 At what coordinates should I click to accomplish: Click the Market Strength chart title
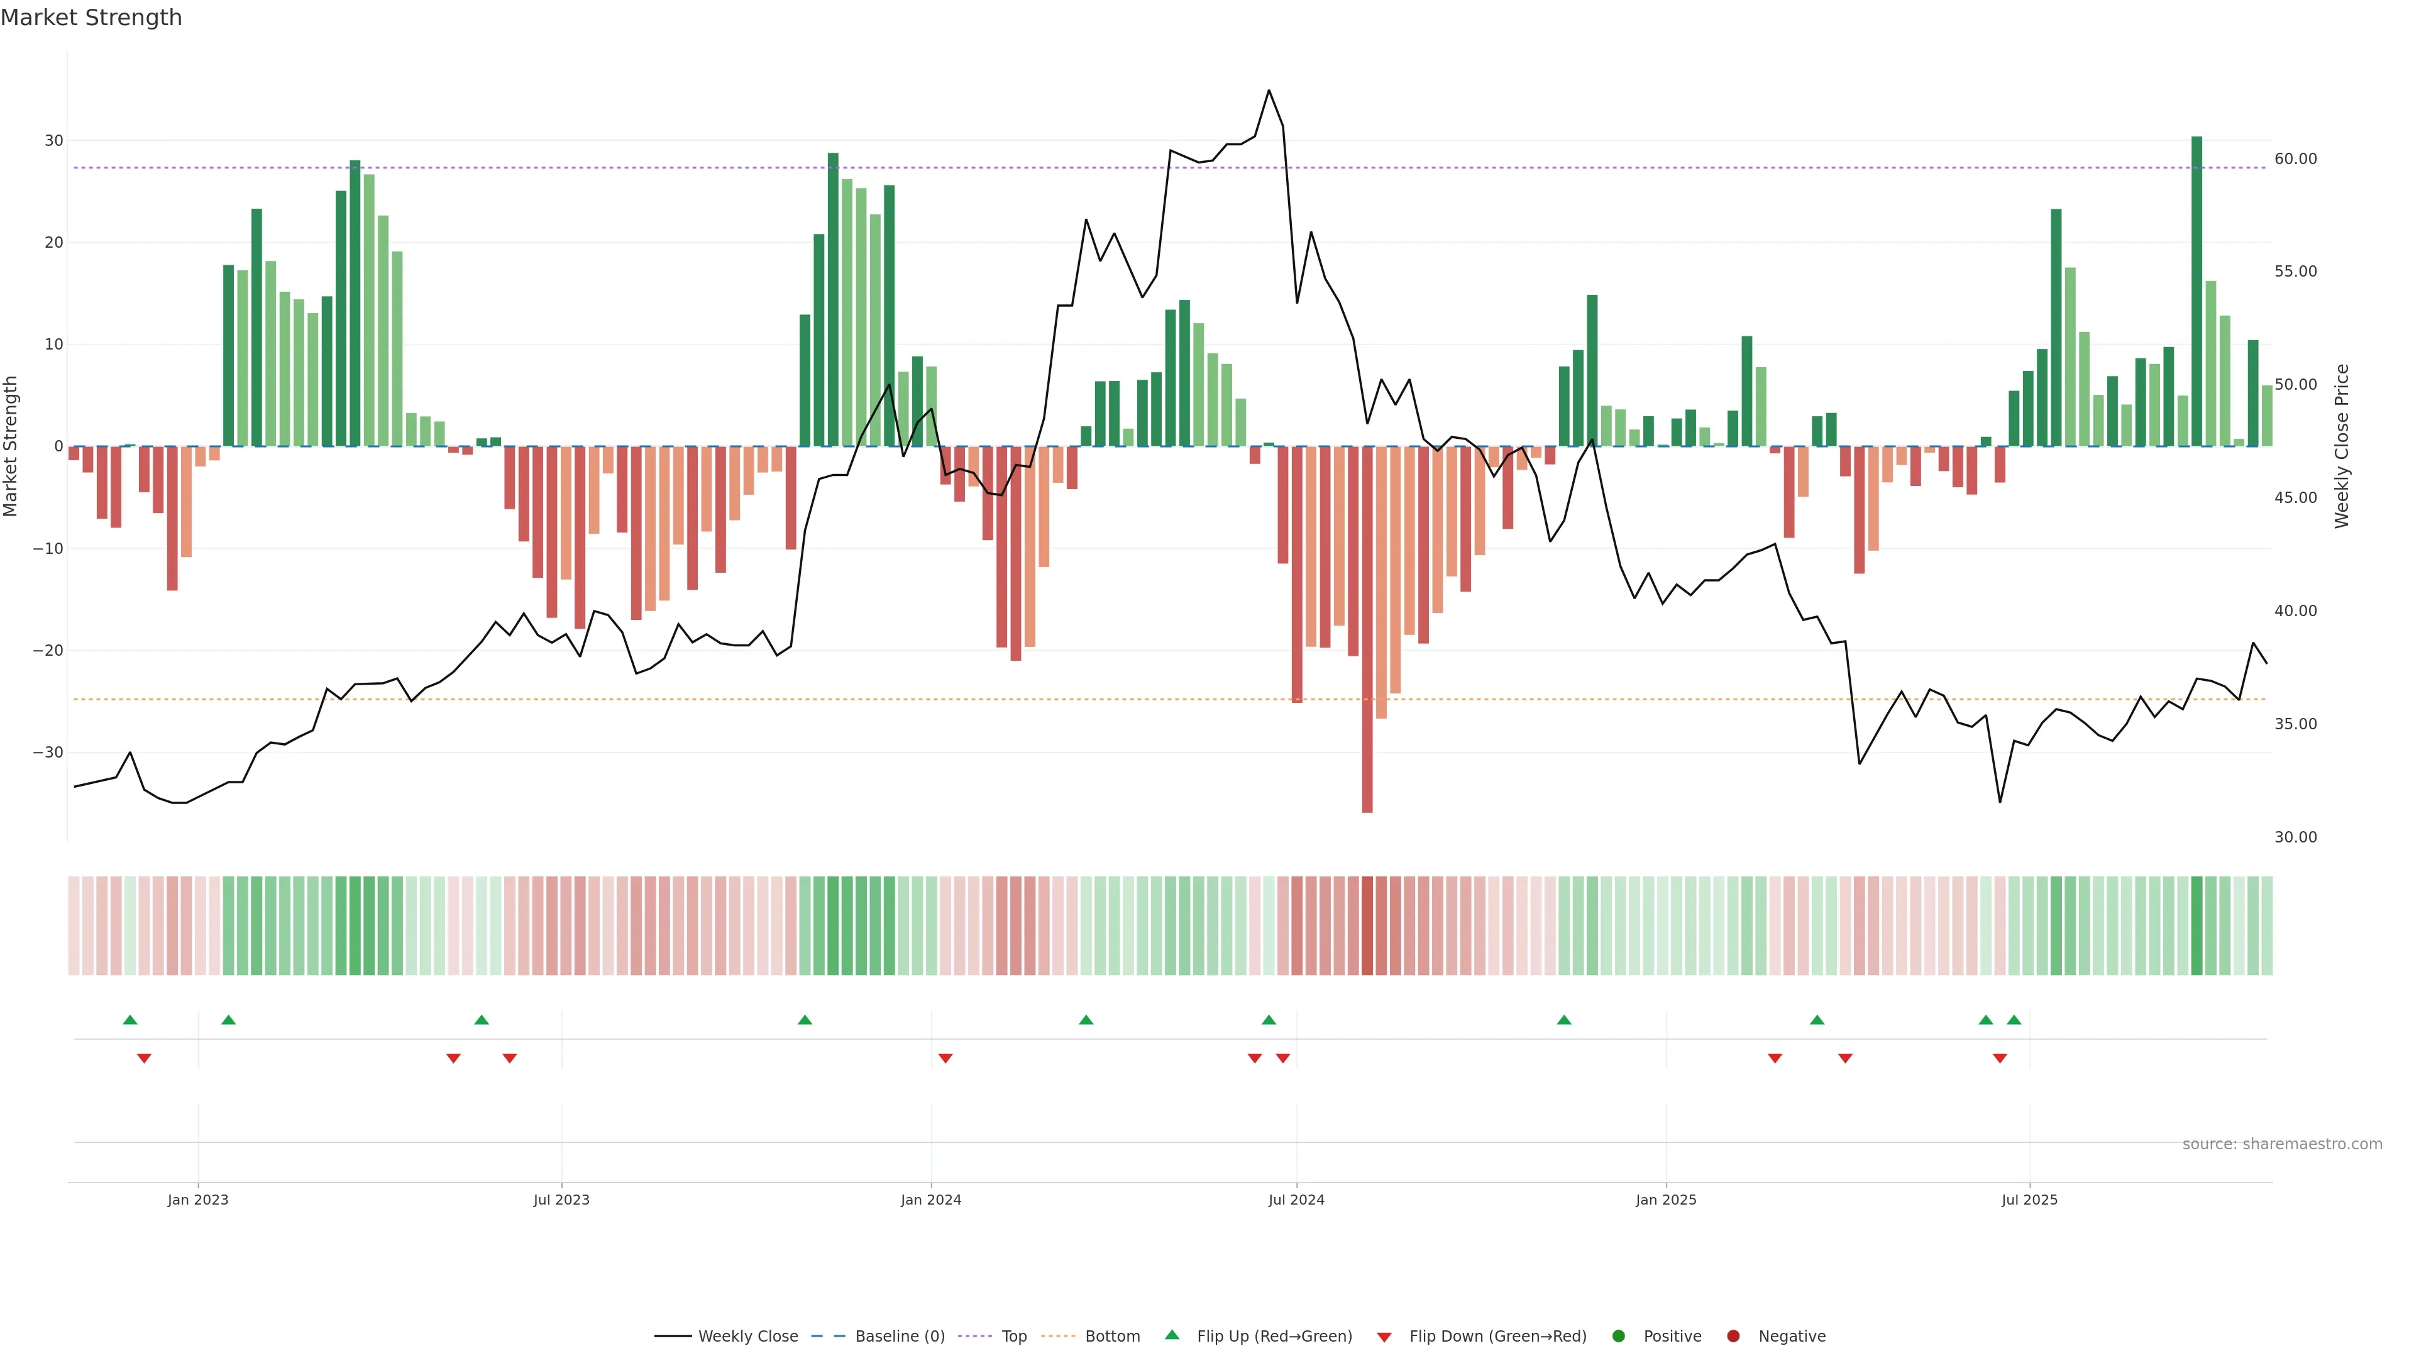91,18
